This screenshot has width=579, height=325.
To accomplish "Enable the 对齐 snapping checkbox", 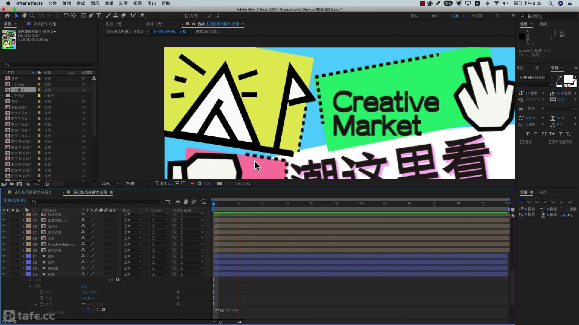I will 187,16.
